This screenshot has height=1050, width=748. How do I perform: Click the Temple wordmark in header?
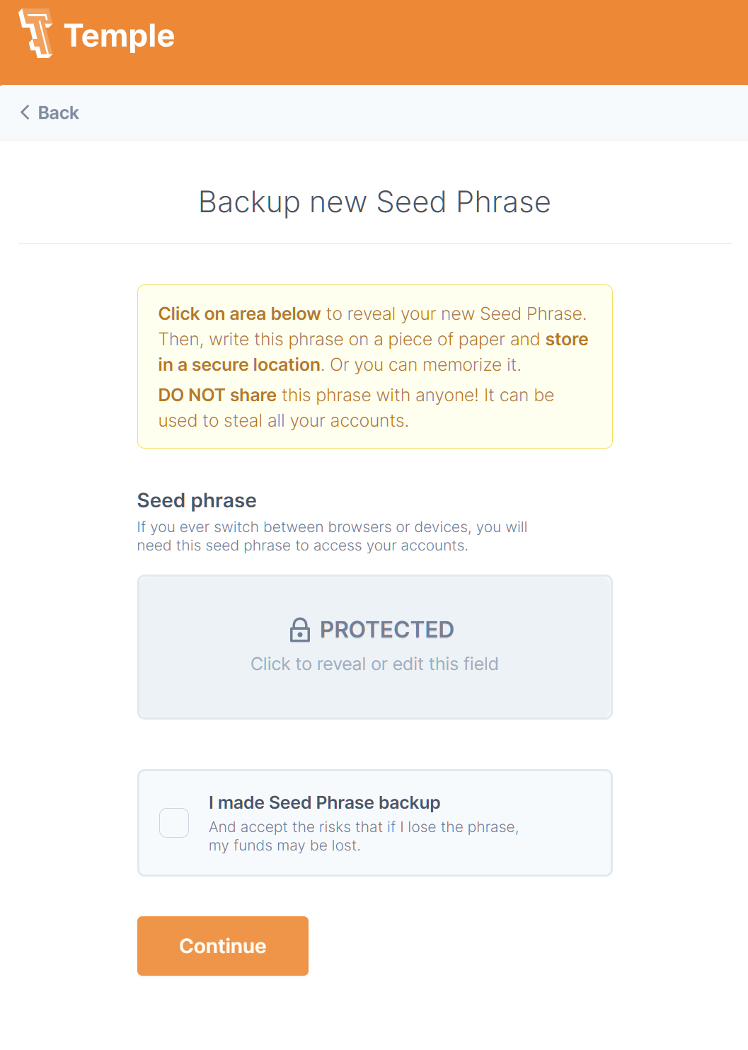[119, 36]
